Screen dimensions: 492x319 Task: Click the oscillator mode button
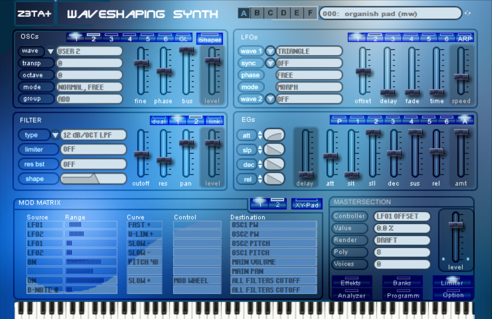click(x=35, y=87)
